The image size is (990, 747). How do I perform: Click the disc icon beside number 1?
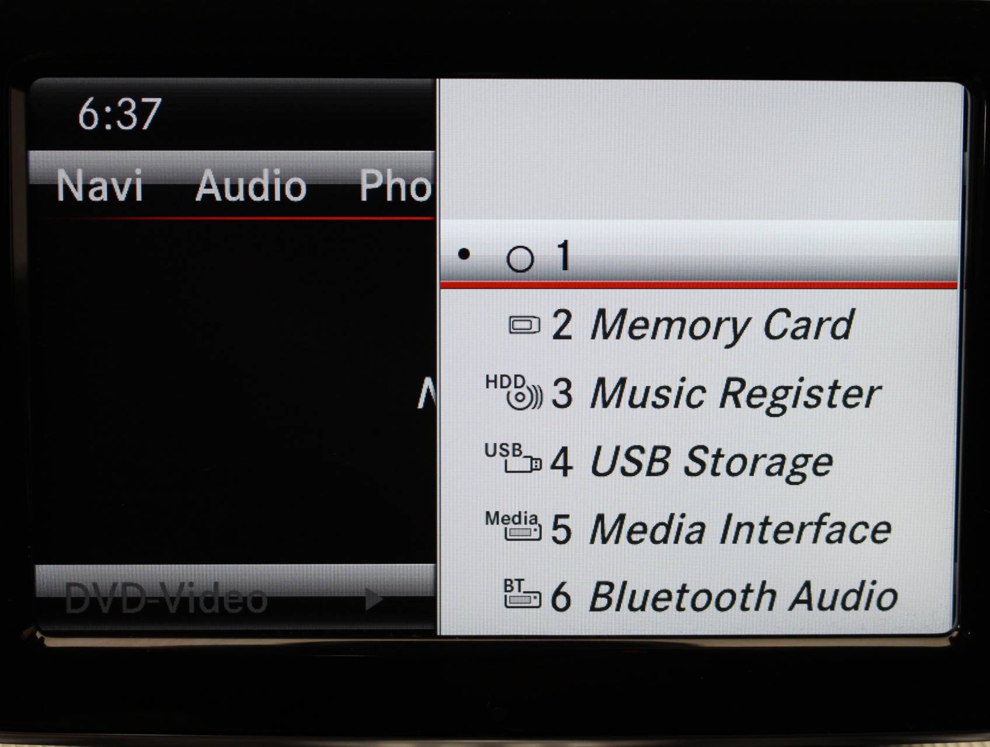click(x=520, y=259)
